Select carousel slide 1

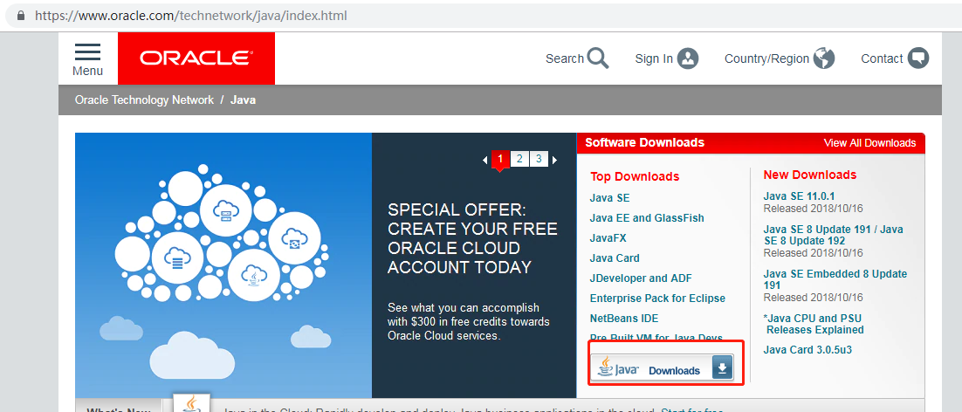point(500,160)
